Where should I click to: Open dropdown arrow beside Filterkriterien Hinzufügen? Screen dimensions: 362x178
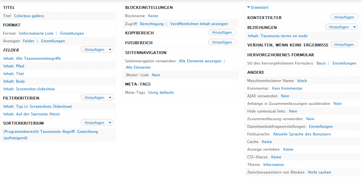(110, 98)
